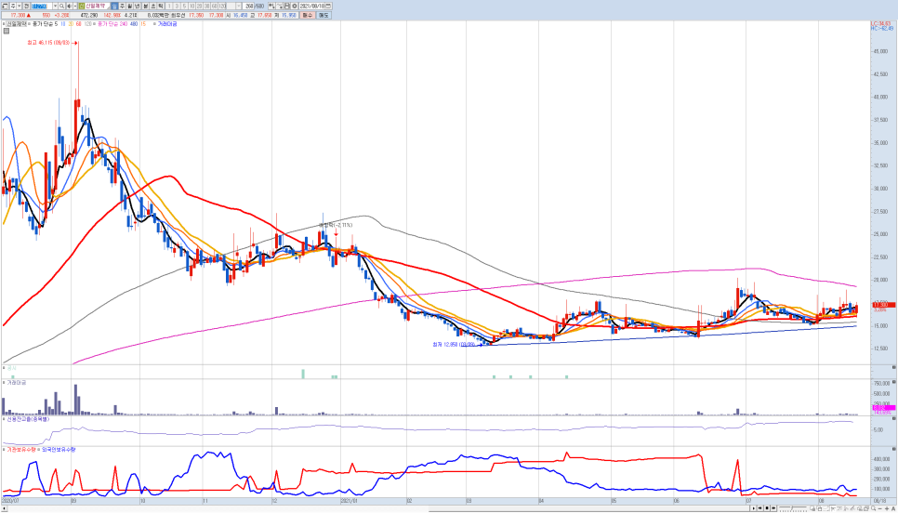
Task: Click the 60 moving average legend value
Action: pyautogui.click(x=78, y=24)
